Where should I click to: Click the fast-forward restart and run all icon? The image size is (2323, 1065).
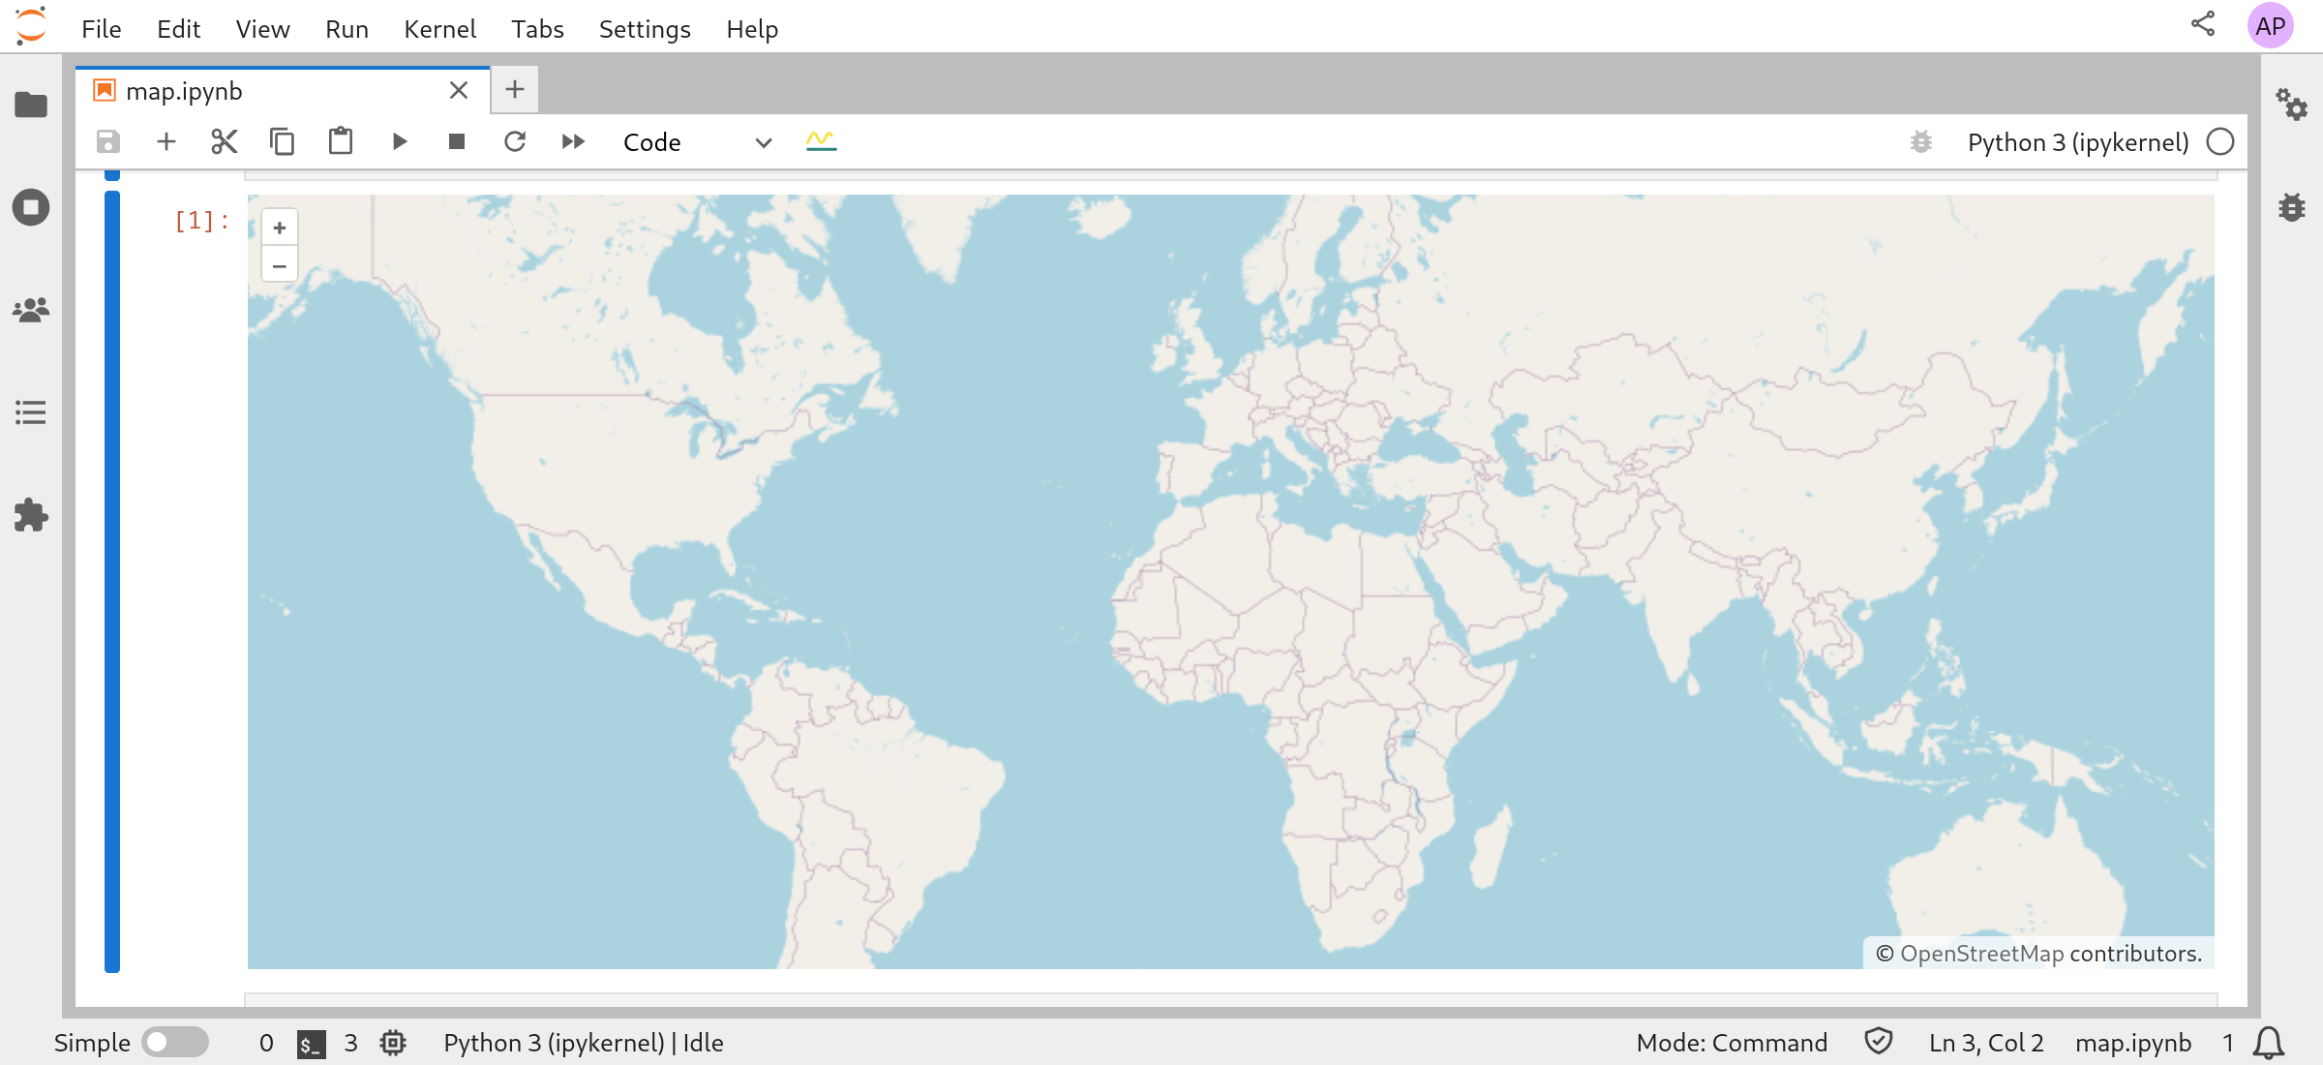(x=573, y=142)
